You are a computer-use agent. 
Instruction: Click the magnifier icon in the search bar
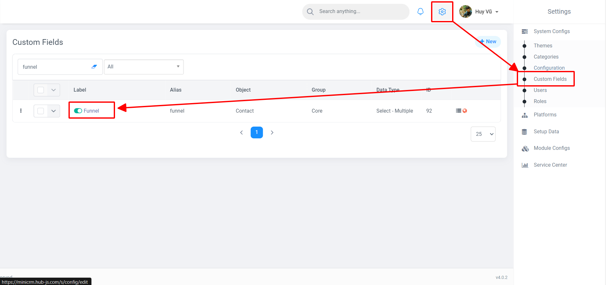310,12
